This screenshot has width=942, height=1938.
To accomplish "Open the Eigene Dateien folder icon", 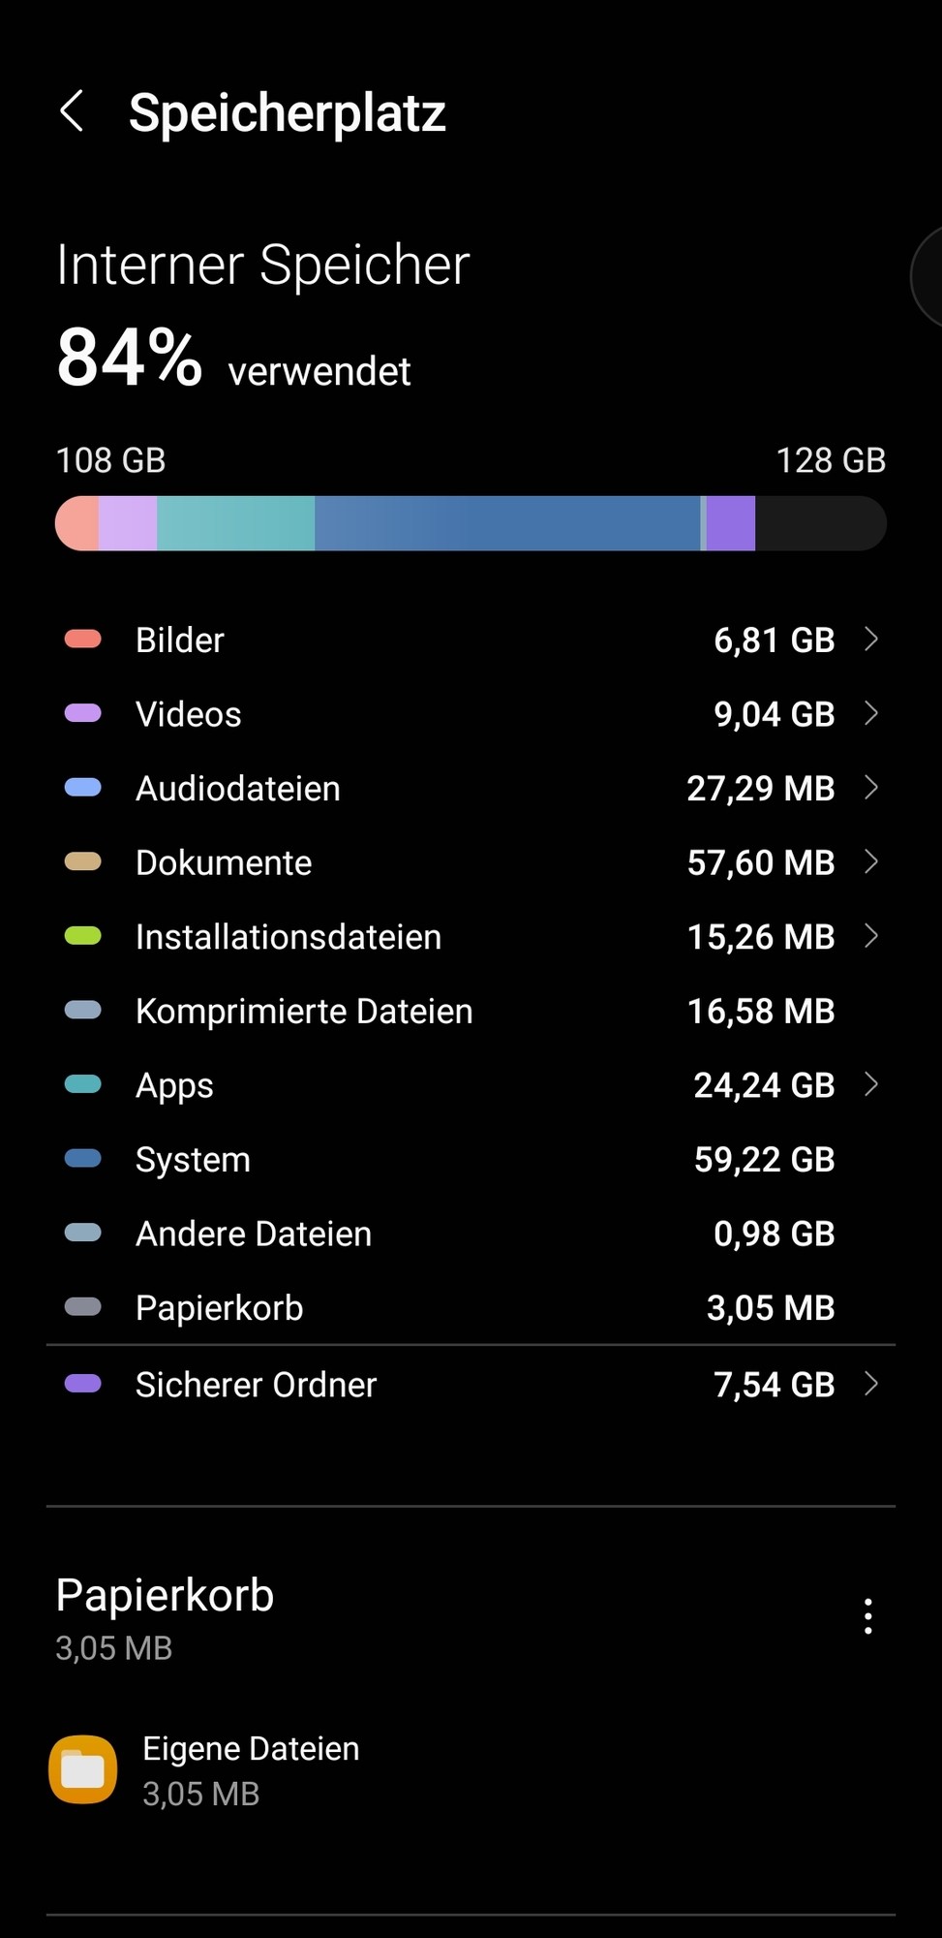I will (83, 1769).
